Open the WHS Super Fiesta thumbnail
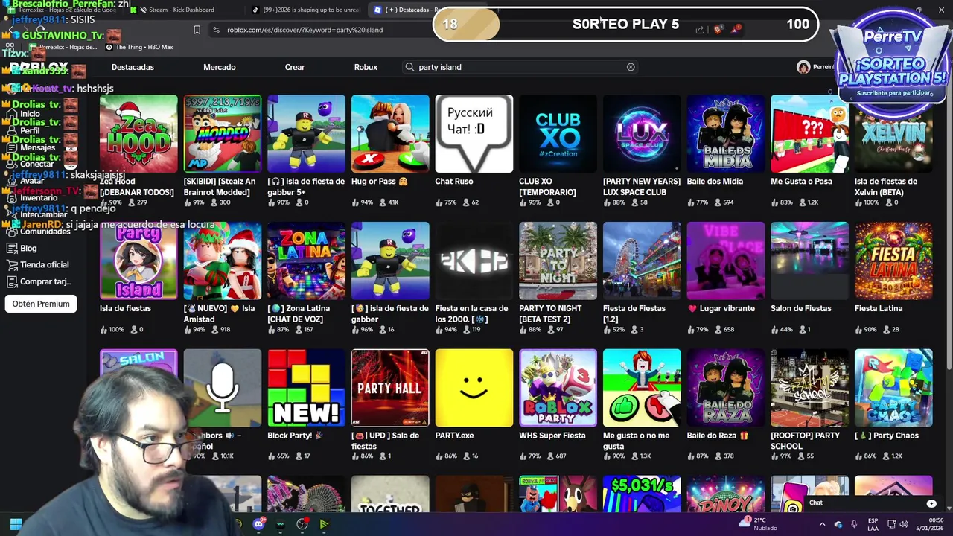This screenshot has height=536, width=953. (x=558, y=388)
